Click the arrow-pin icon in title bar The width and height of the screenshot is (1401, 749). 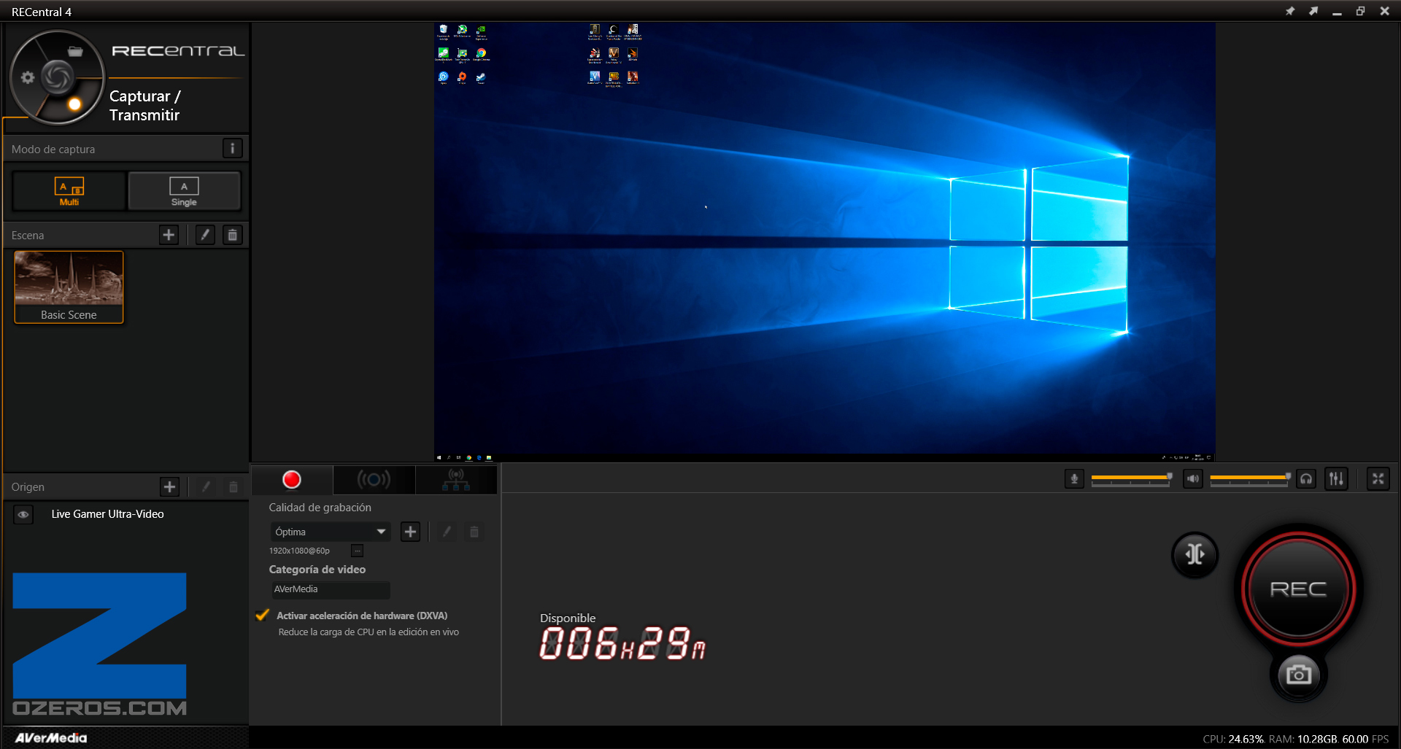pyautogui.click(x=1313, y=11)
